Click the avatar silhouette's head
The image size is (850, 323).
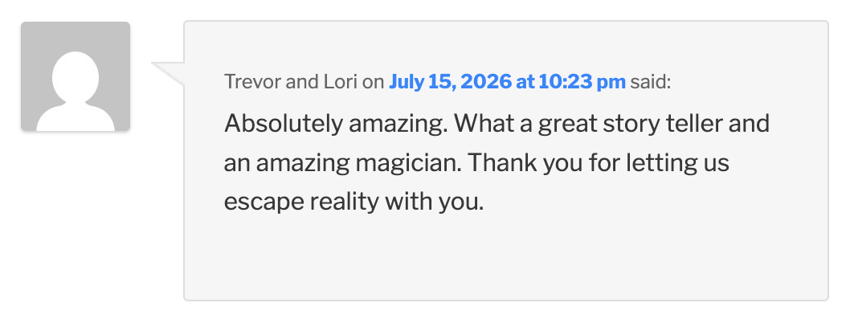[x=76, y=77]
